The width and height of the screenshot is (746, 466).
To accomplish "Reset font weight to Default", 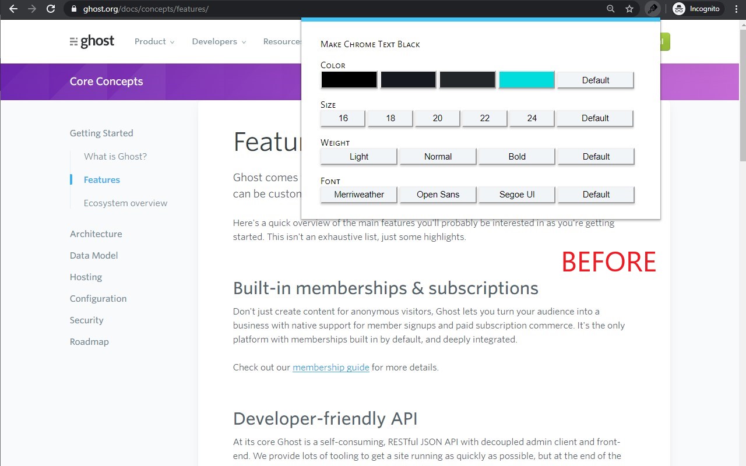I will click(596, 157).
